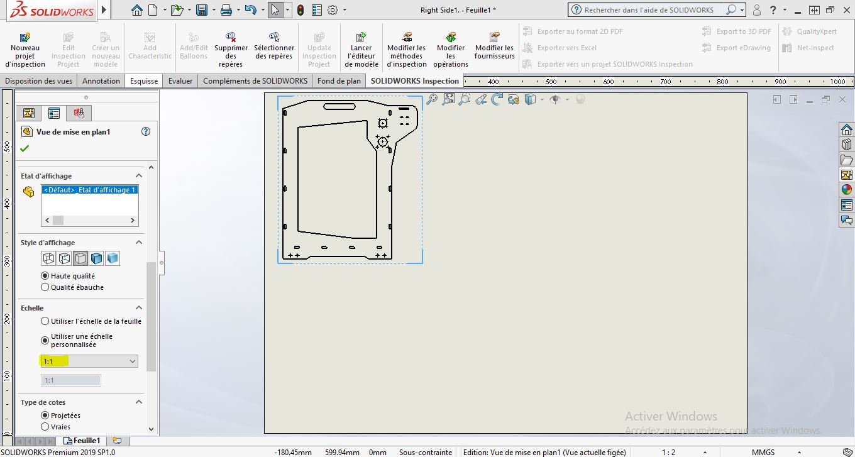Choose Supprimer des repères

231,50
